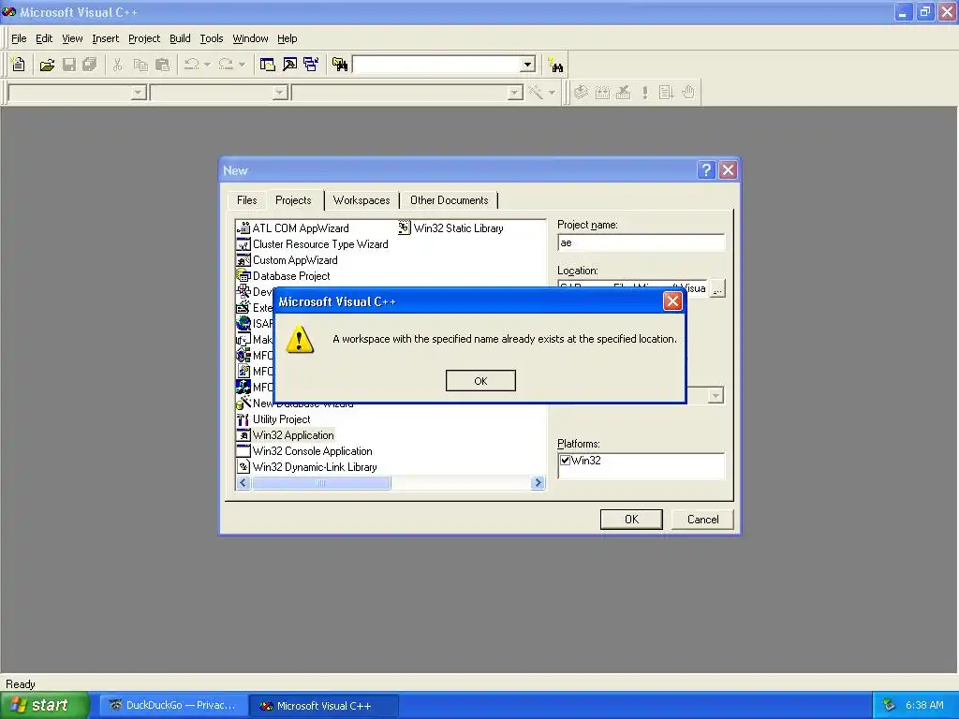Select Win32 Console Application in list

click(x=304, y=451)
